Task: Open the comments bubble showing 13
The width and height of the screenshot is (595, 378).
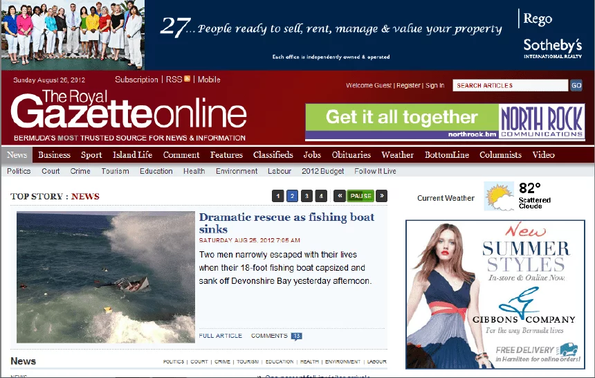Action: [x=296, y=336]
